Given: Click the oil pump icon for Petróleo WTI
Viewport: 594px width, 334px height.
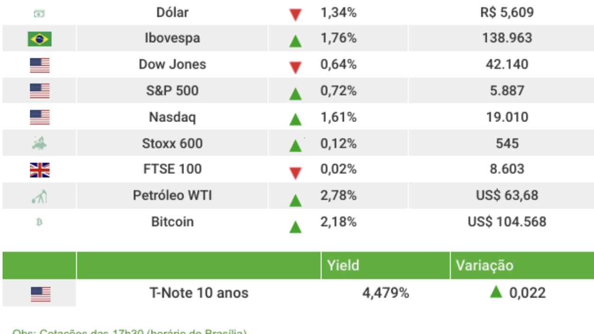Looking at the screenshot, I should (39, 197).
